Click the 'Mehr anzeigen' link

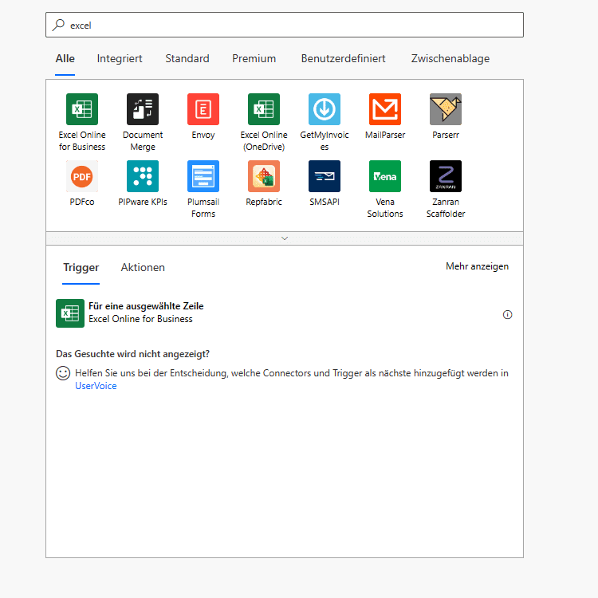477,266
